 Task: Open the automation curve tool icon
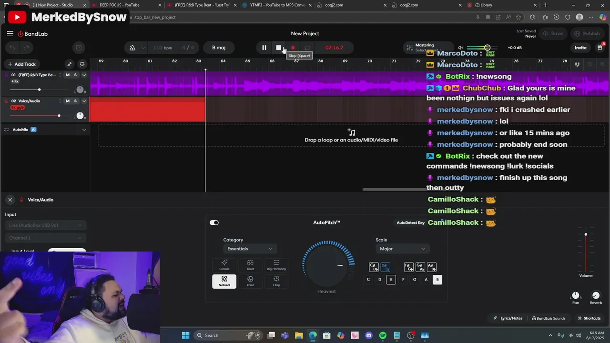[70, 64]
